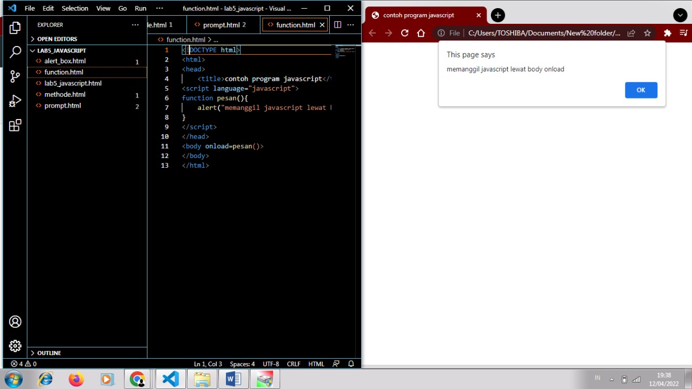Open the Manage settings gear in VS Code
The width and height of the screenshot is (692, 389).
[x=15, y=346]
